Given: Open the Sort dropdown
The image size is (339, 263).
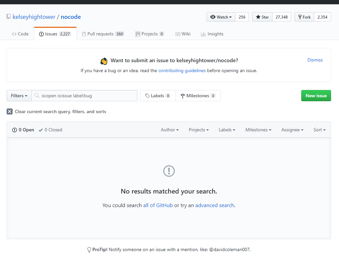Looking at the screenshot, I should pyautogui.click(x=319, y=130).
